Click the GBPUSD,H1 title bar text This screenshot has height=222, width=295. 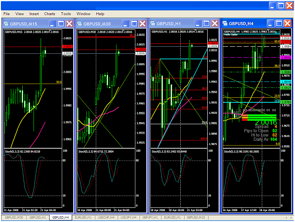(x=169, y=24)
